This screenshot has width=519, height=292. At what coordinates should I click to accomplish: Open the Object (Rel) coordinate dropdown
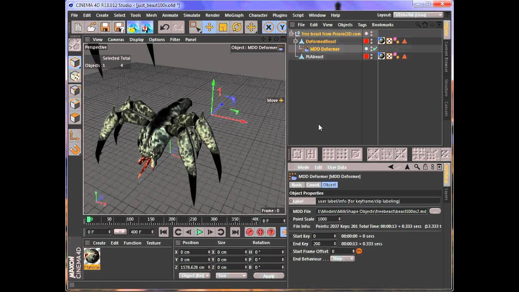click(x=195, y=276)
